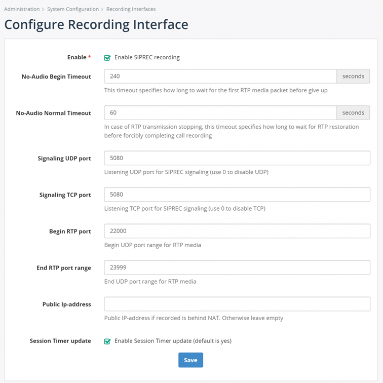
Task: Toggle Enable Session Timer update checkbox
Action: (107, 341)
